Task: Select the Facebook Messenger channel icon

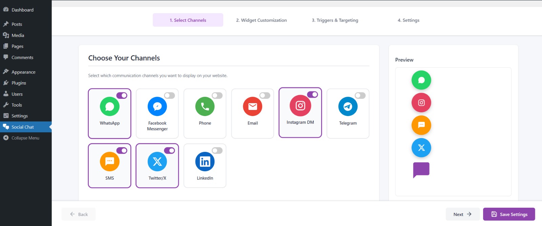Action: [x=157, y=107]
